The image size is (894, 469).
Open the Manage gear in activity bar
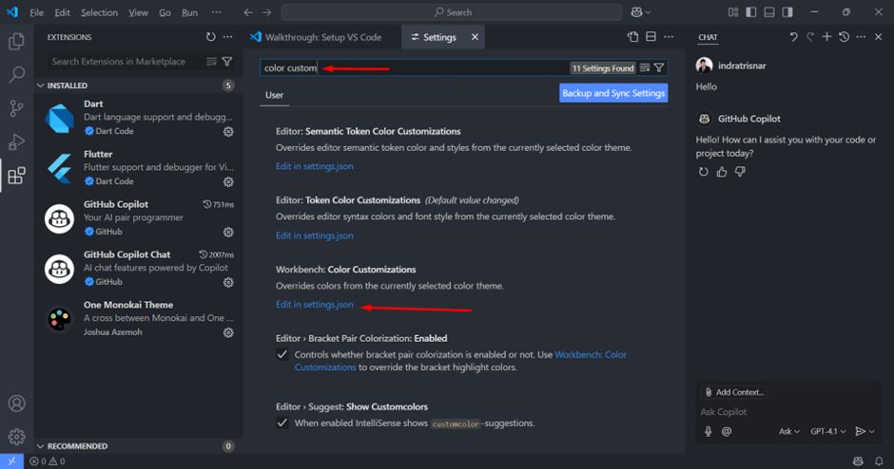16,437
